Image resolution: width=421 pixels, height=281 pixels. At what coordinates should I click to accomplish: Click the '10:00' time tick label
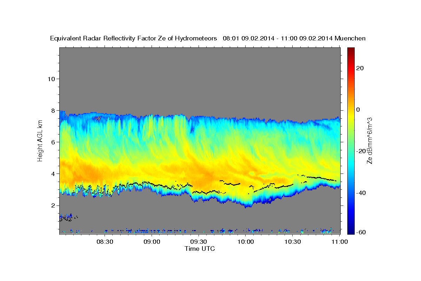coord(246,242)
